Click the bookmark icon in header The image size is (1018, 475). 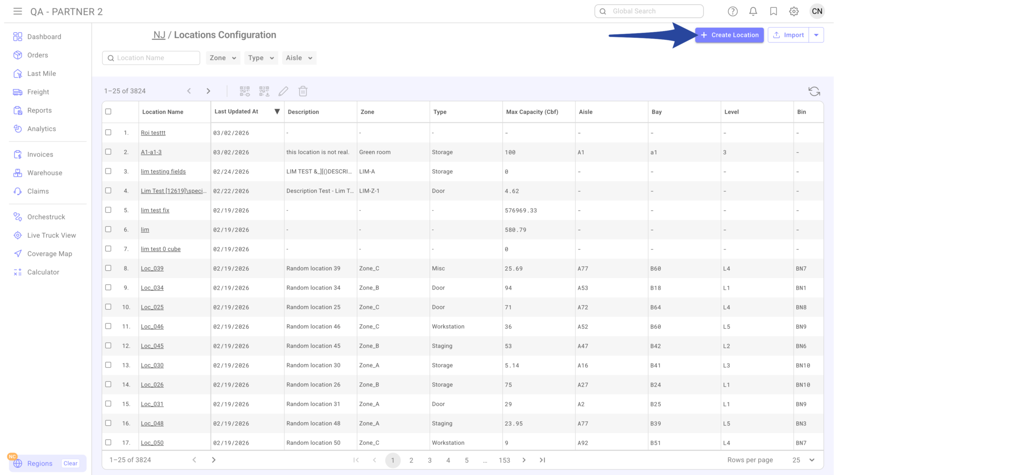pyautogui.click(x=773, y=11)
